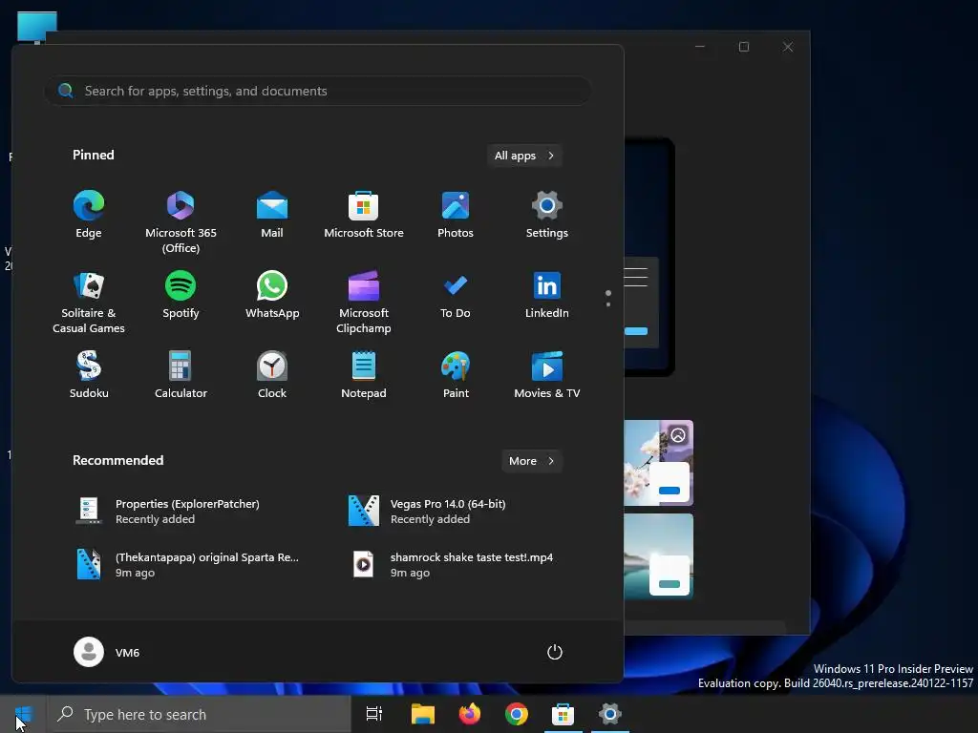Open LinkedIn from pinned apps
This screenshot has height=733, width=978.
547,296
